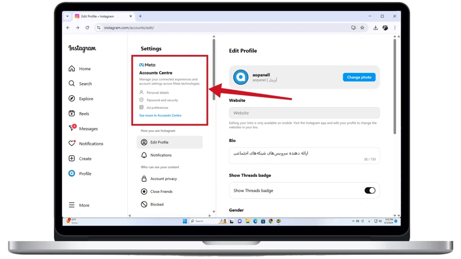Select the Edit Profile • Instagram tab
This screenshot has height=259, width=461.
point(103,17)
